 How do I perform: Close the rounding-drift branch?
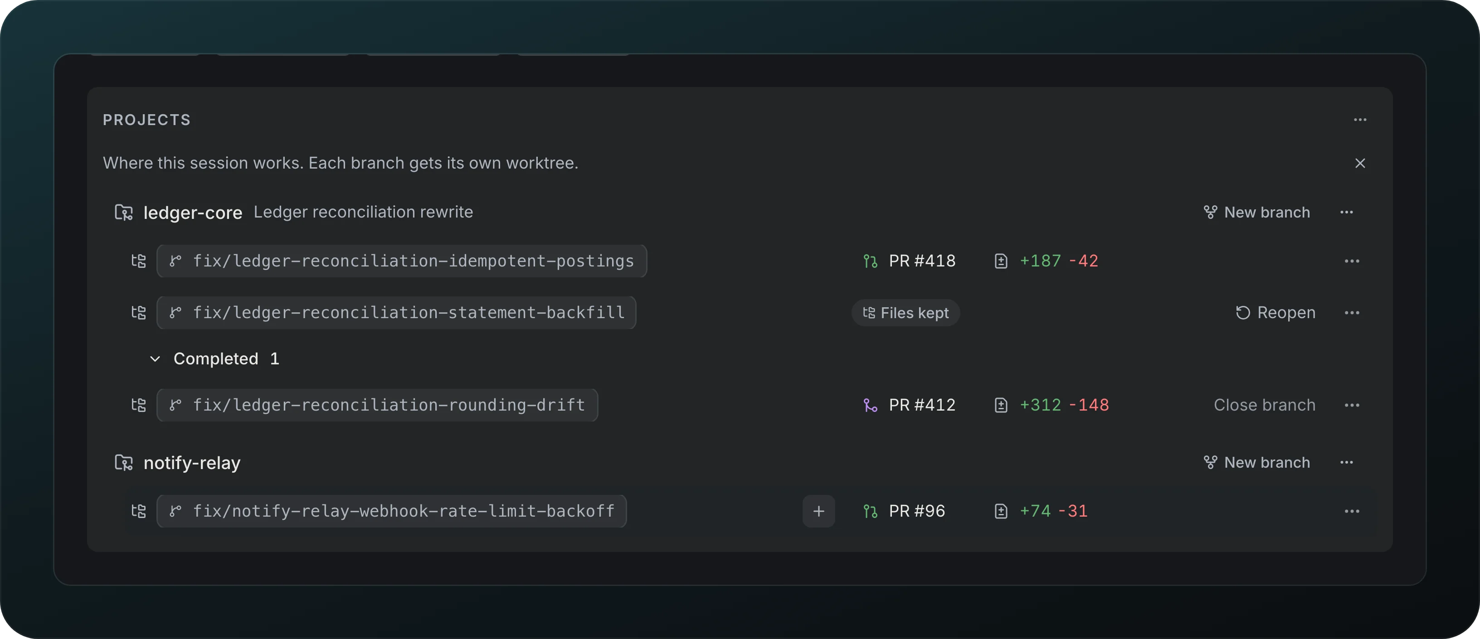click(x=1265, y=405)
